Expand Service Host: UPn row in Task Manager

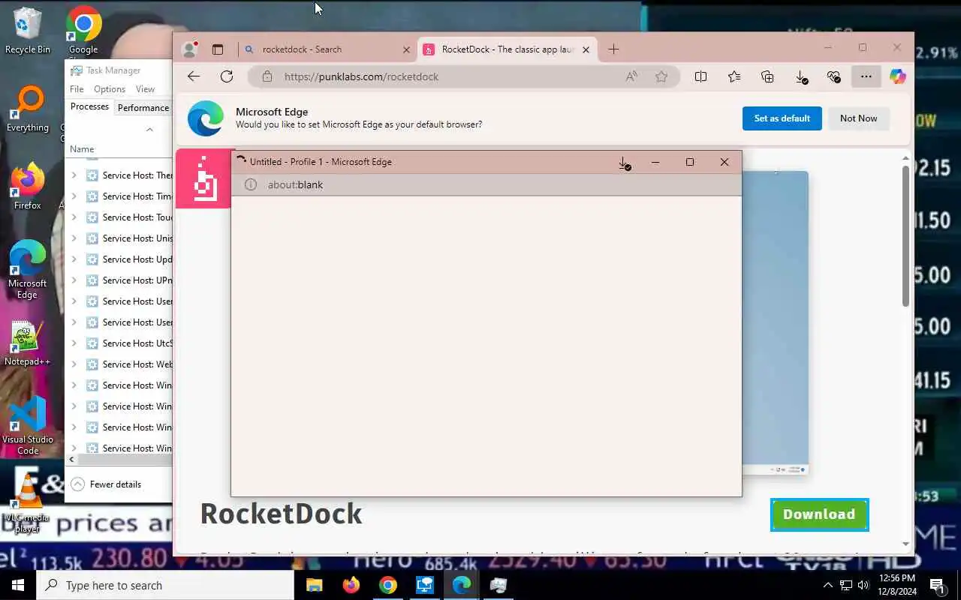click(74, 280)
